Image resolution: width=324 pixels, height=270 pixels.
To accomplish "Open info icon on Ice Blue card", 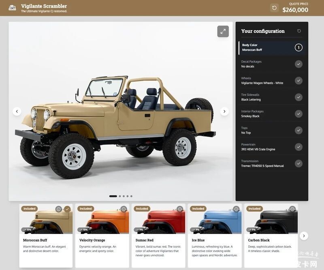I will 236,209.
